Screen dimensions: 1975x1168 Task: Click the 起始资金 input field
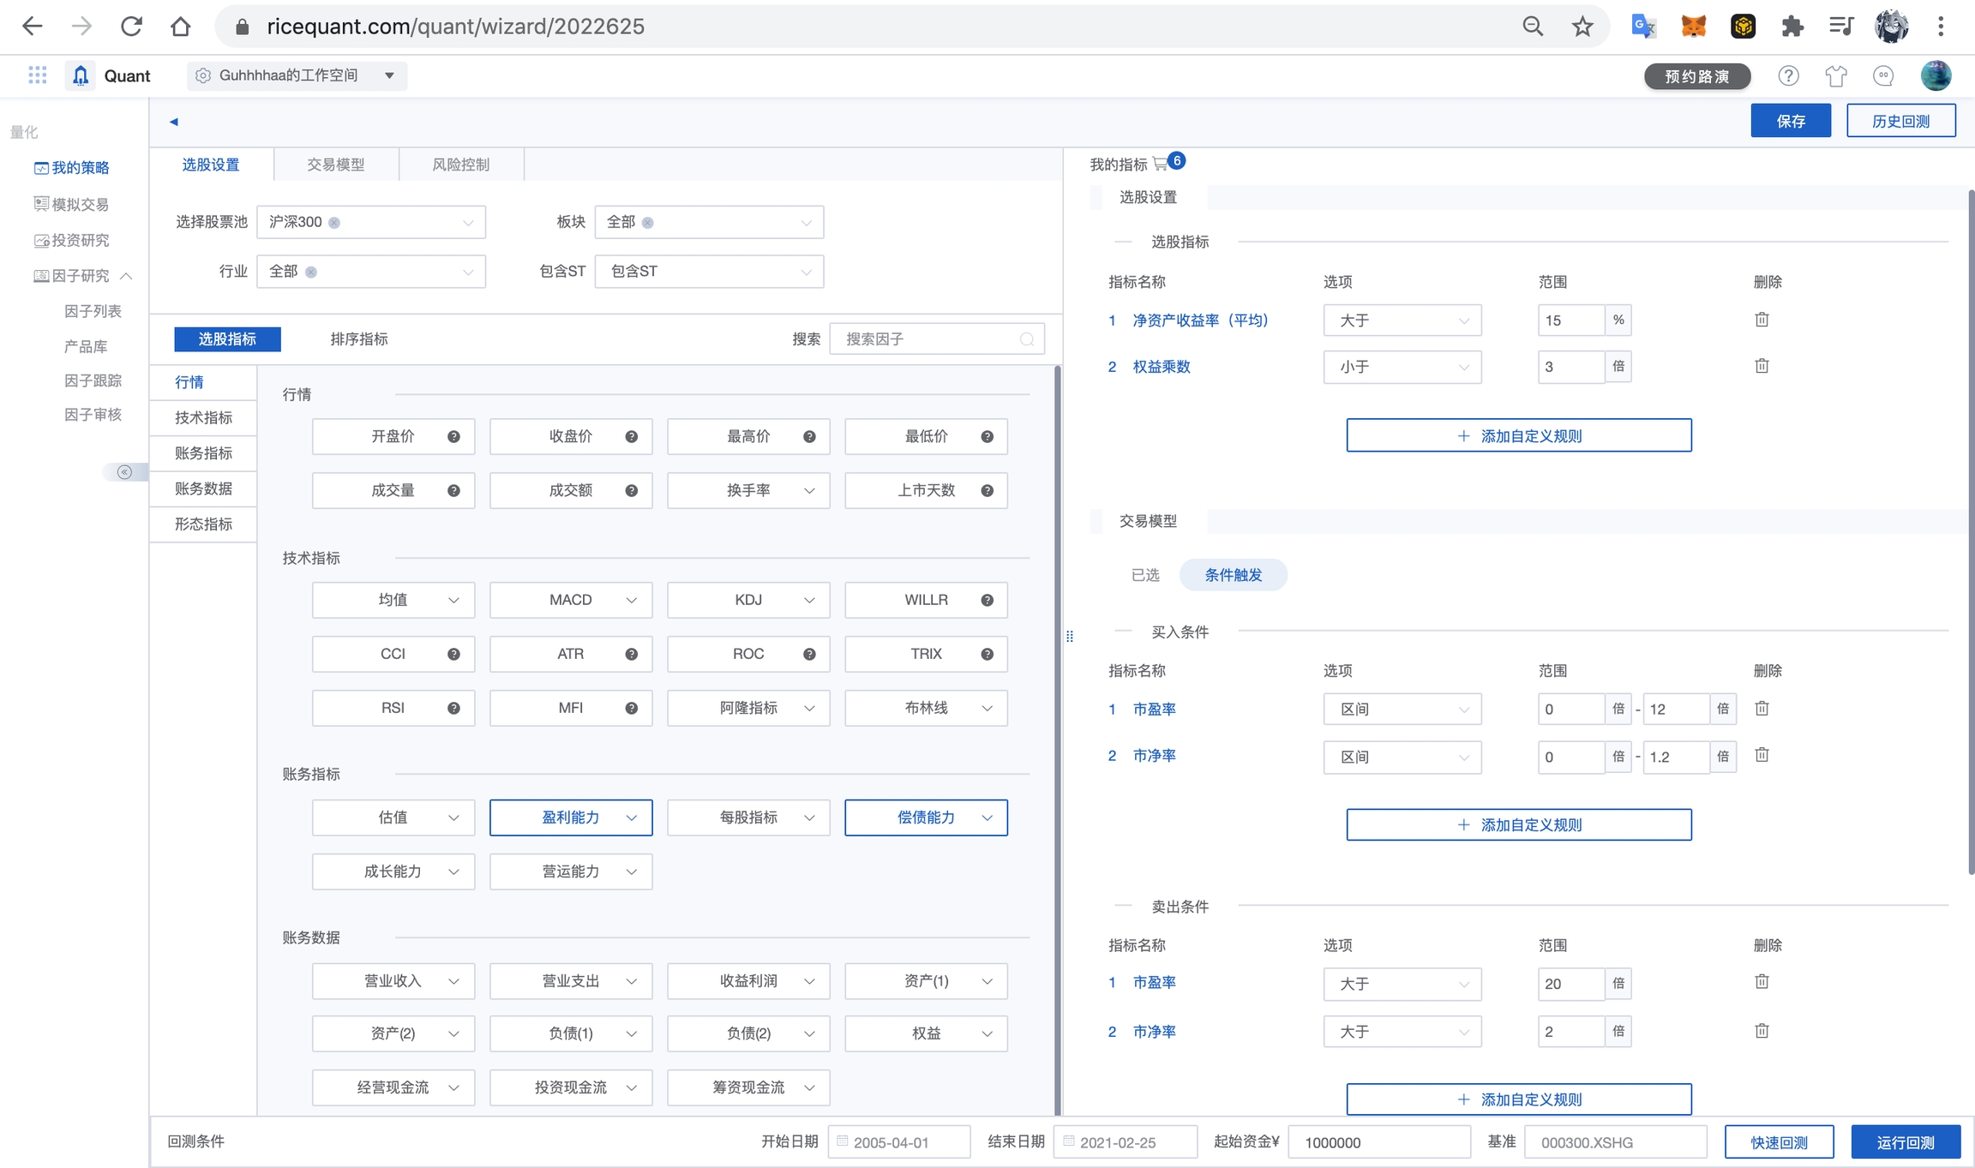[x=1378, y=1142]
